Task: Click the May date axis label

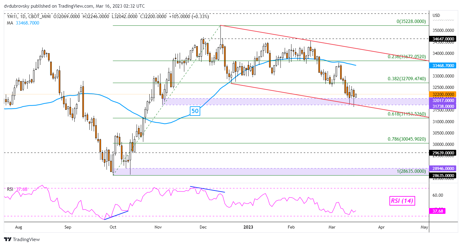Action: pyautogui.click(x=424, y=227)
